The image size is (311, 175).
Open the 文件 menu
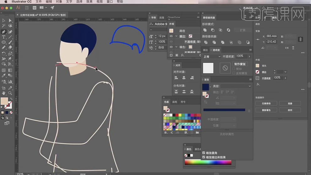pos(38,2)
